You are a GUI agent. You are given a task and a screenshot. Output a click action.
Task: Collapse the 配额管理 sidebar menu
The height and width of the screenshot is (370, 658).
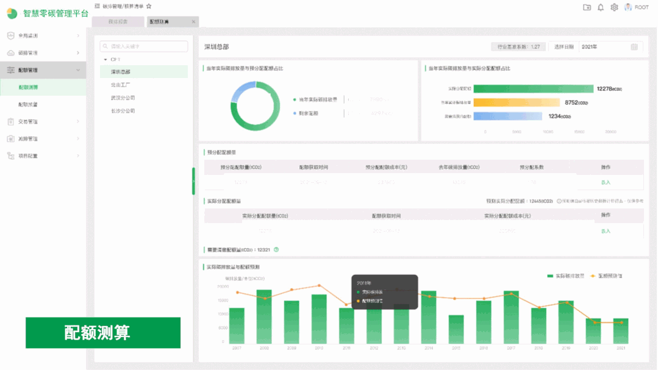pos(77,70)
